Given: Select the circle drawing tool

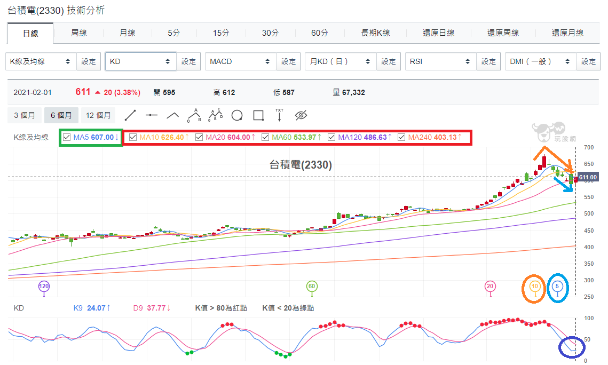Looking at the screenshot, I should click(x=237, y=115).
